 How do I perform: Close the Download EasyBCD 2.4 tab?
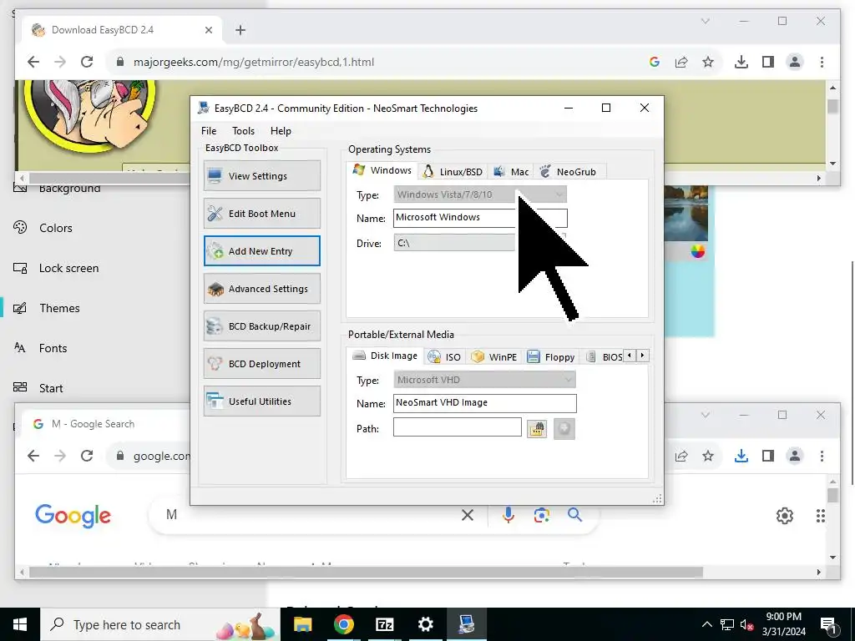coord(208,30)
